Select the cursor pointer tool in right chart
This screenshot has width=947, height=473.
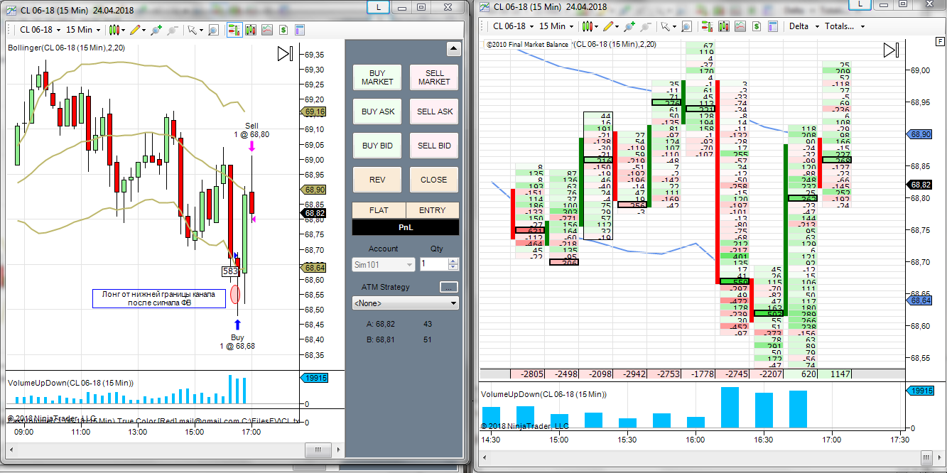click(x=664, y=26)
